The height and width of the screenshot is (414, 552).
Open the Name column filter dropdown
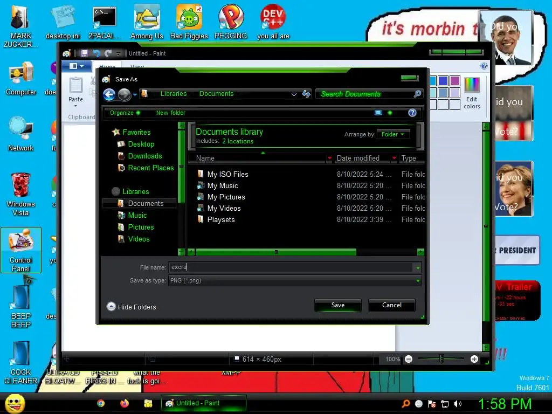tap(329, 158)
